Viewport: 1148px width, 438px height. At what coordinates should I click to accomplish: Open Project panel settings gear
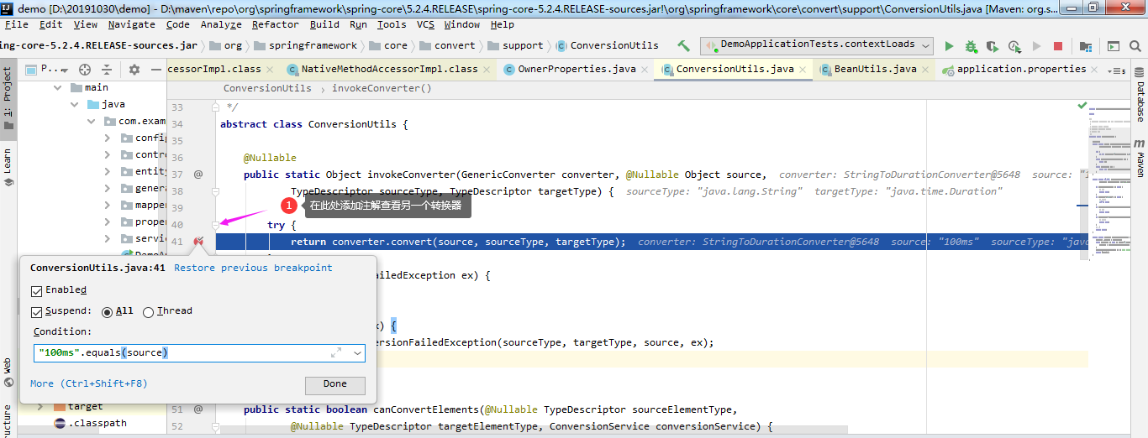pos(134,69)
